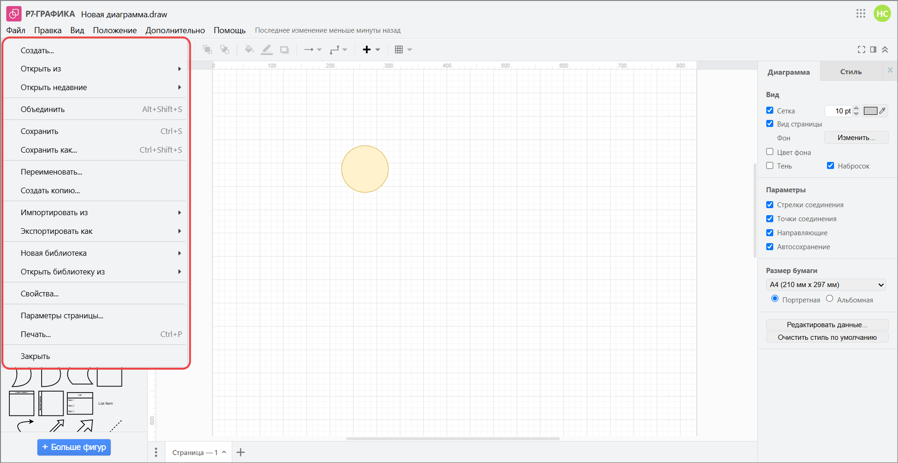Switch to the Стиль tab

click(x=851, y=72)
